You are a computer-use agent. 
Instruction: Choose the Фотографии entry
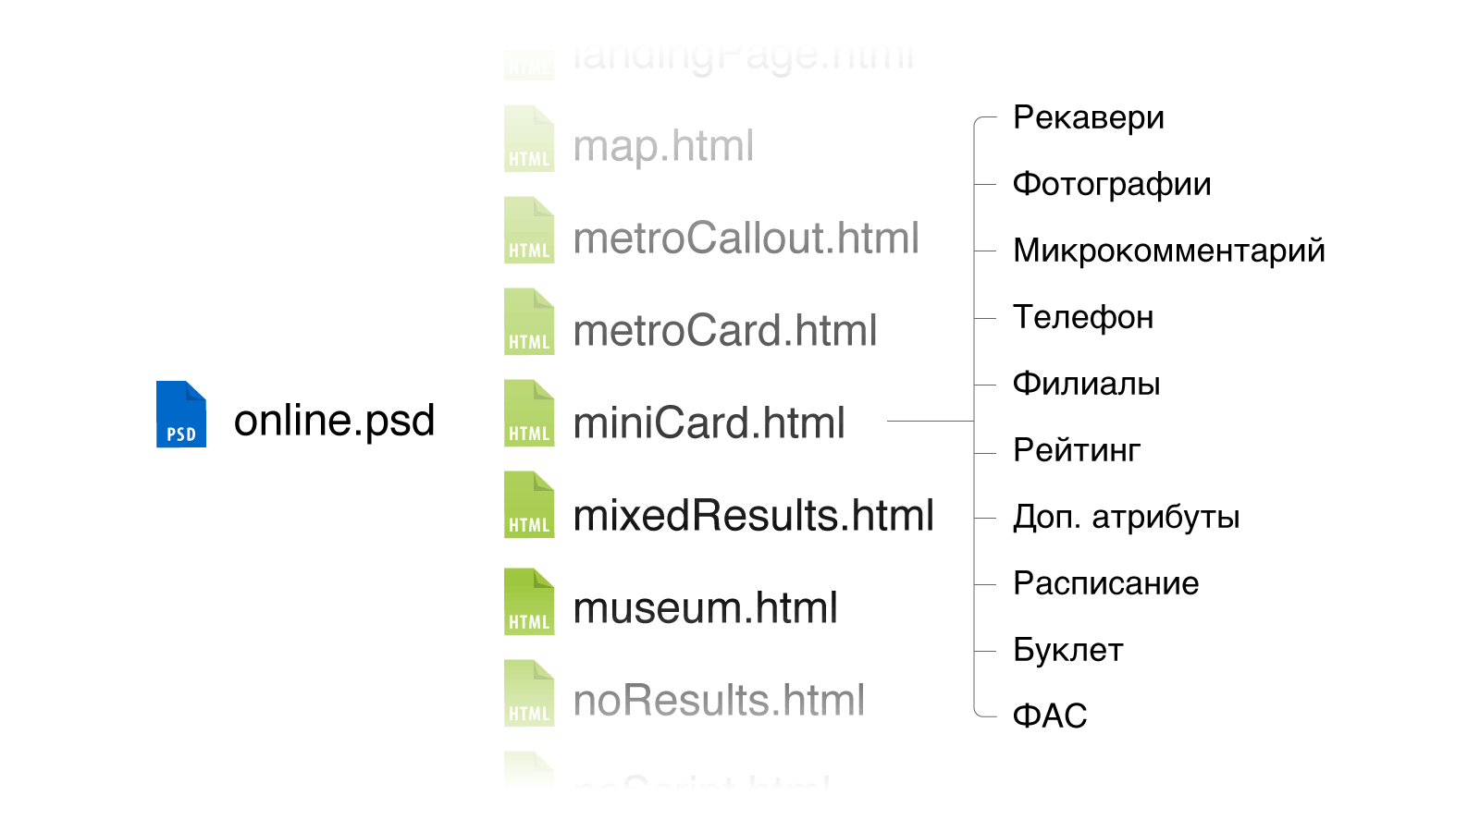pyautogui.click(x=1112, y=185)
